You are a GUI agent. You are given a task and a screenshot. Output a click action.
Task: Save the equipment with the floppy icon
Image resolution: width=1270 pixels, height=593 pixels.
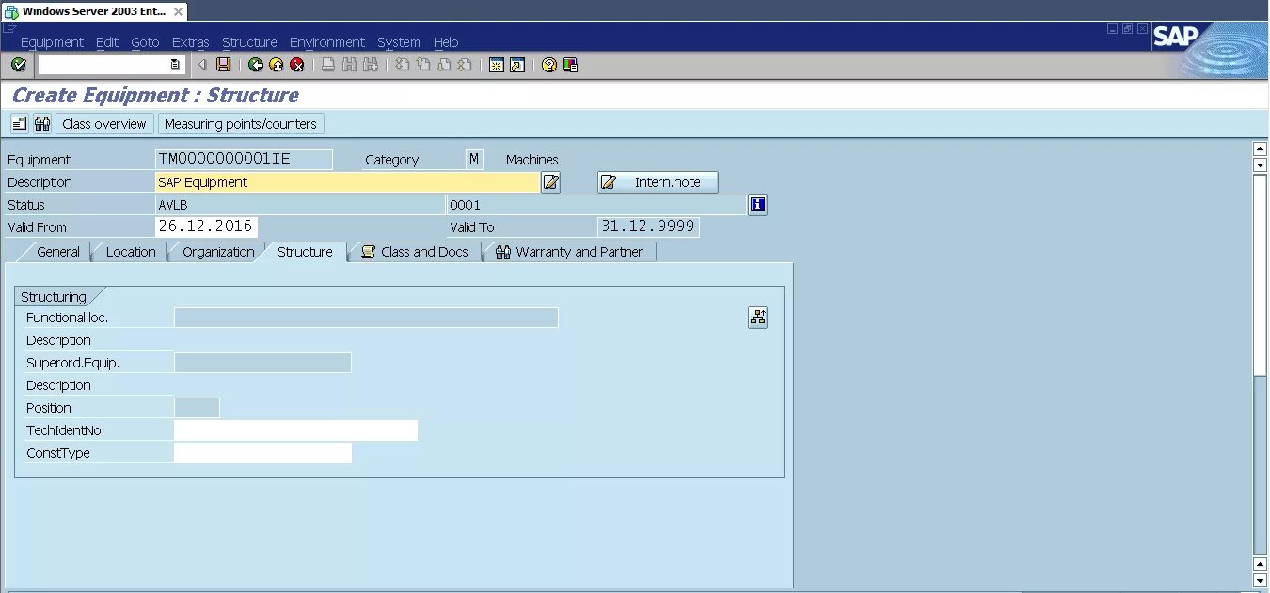tap(224, 65)
